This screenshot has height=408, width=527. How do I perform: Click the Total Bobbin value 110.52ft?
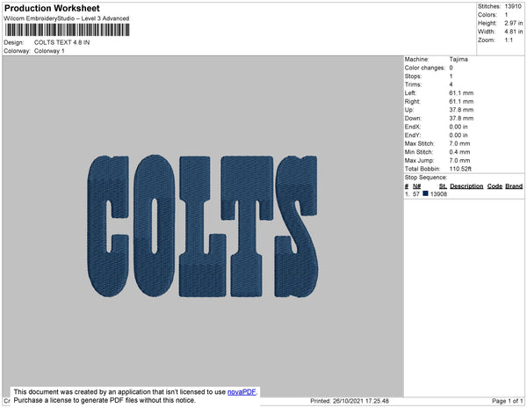[x=460, y=169]
